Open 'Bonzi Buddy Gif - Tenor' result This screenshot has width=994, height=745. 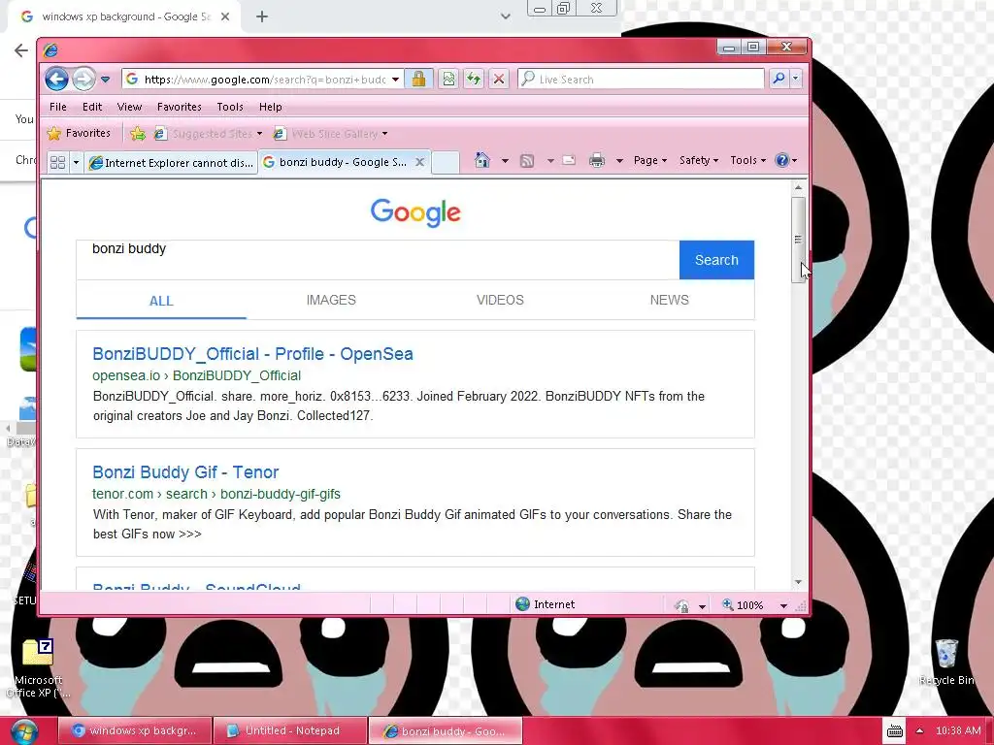click(x=185, y=472)
